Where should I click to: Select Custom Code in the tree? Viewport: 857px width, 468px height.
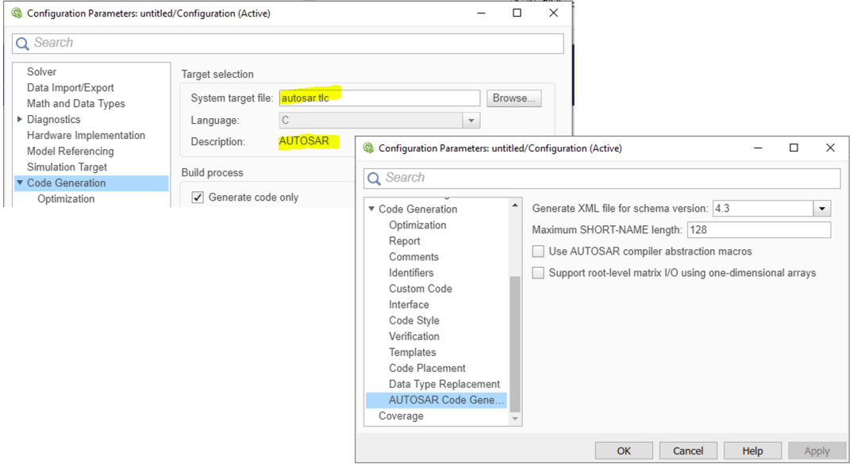(x=421, y=289)
